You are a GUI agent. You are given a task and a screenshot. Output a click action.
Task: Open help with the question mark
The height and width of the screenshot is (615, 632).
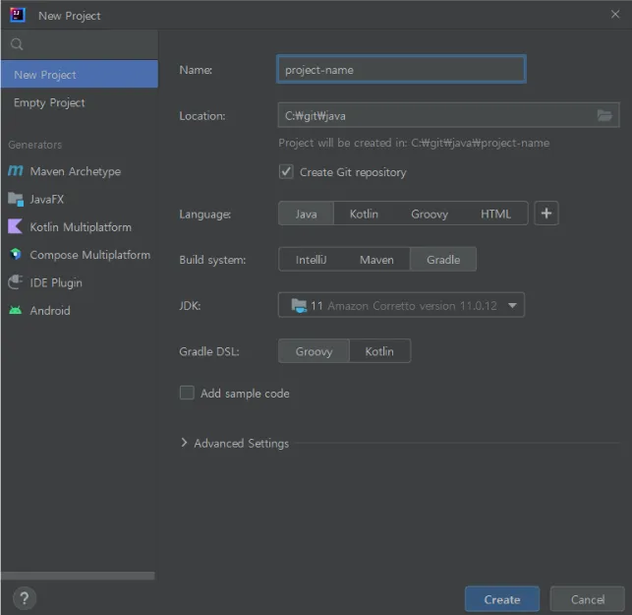25,598
